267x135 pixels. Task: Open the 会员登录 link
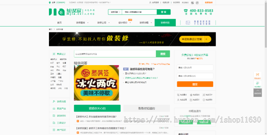[x=155, y=3]
